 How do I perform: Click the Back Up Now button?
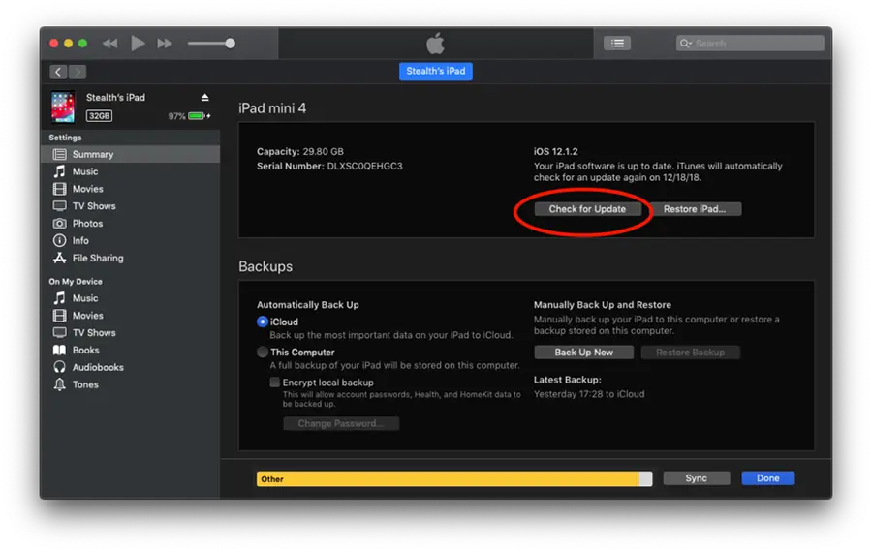583,353
